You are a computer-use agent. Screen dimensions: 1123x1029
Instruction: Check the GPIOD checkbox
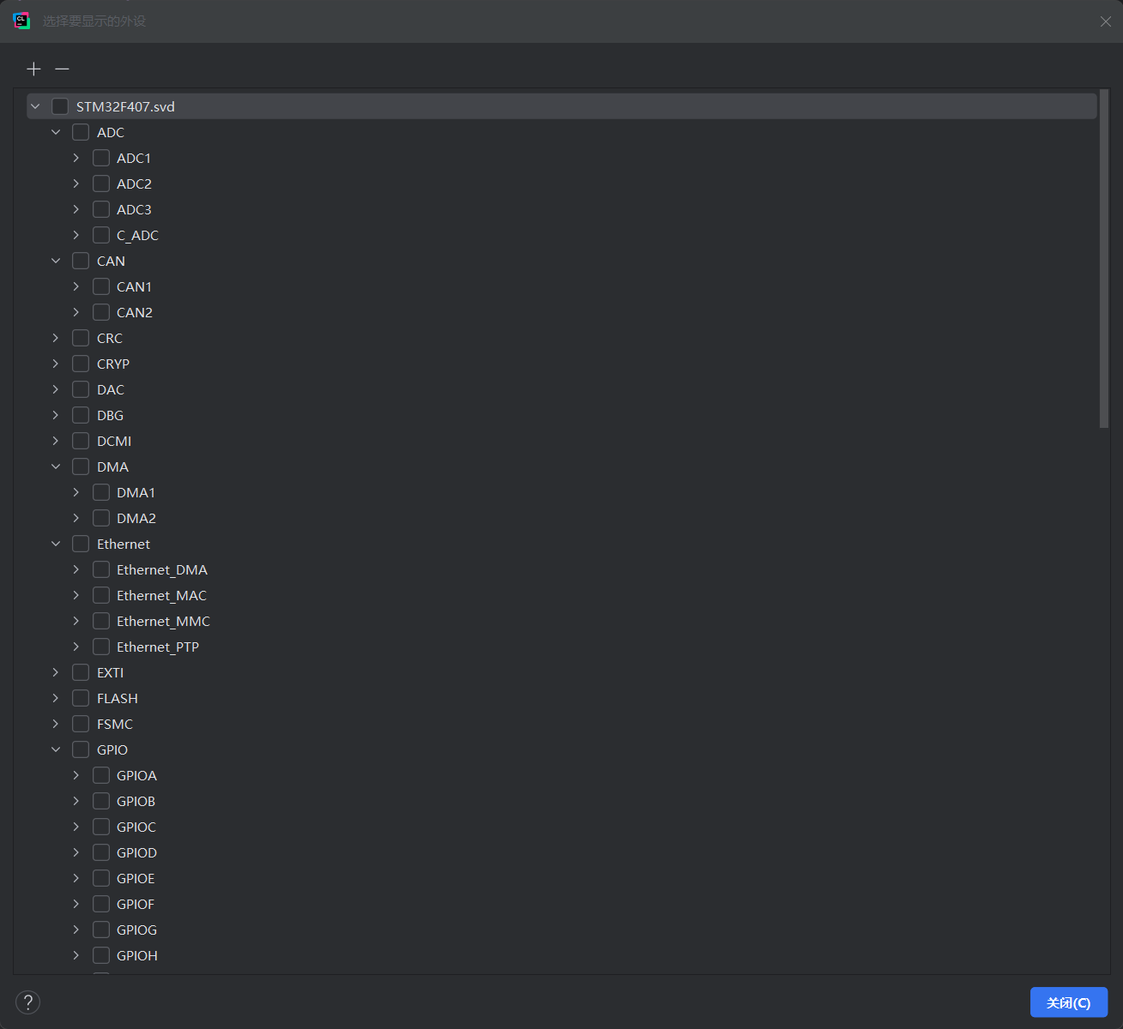tap(101, 852)
